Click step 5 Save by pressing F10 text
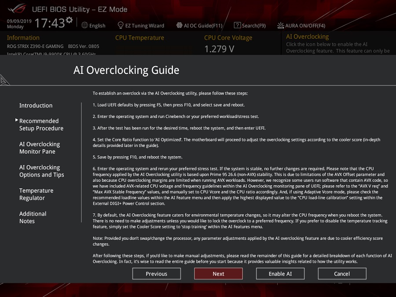Viewport: 396px width, 297px height. [x=138, y=157]
